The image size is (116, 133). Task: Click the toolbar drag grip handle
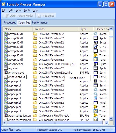tap(3, 16)
